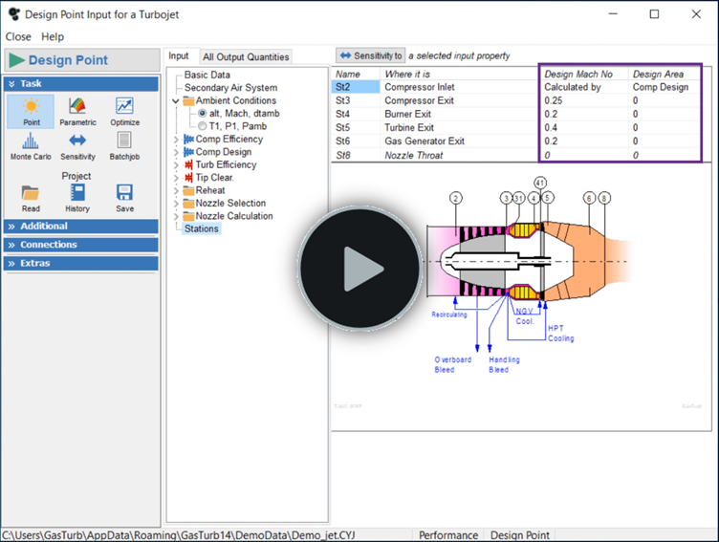
Task: Edit St5 Design Mach No 0.4
Action: 584,127
